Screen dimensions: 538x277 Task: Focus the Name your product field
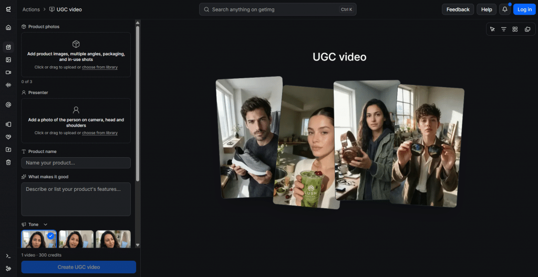tap(76, 163)
